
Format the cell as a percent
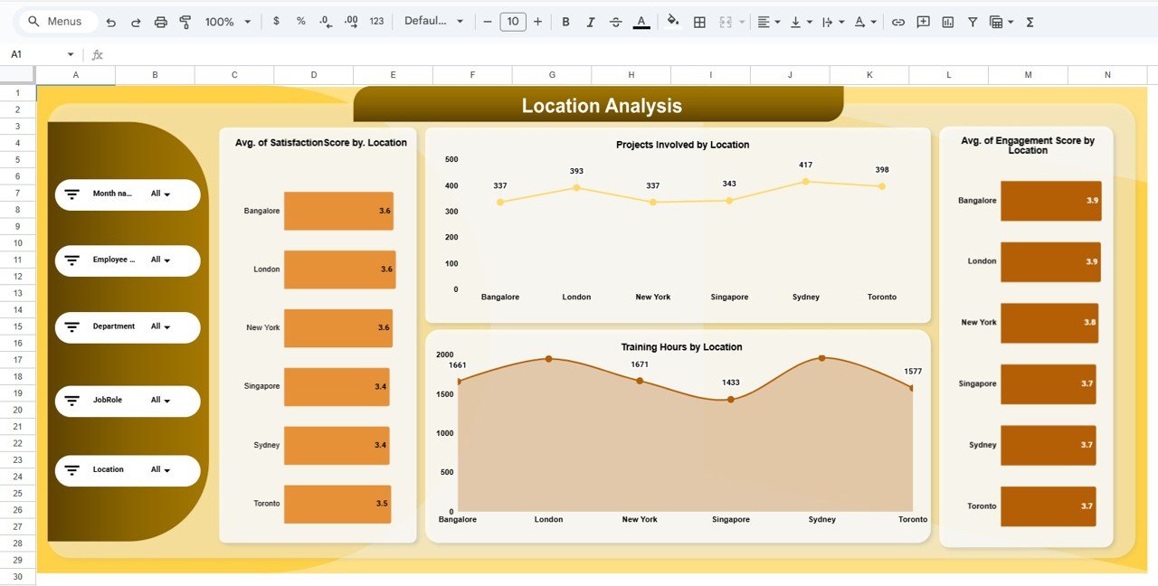(300, 21)
